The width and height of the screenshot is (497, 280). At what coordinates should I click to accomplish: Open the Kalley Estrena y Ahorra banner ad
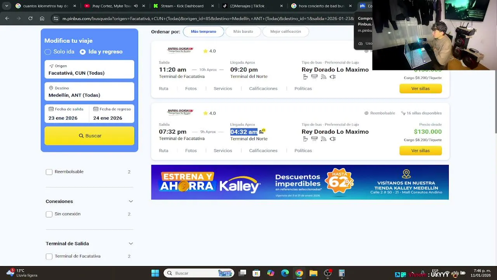(300, 182)
